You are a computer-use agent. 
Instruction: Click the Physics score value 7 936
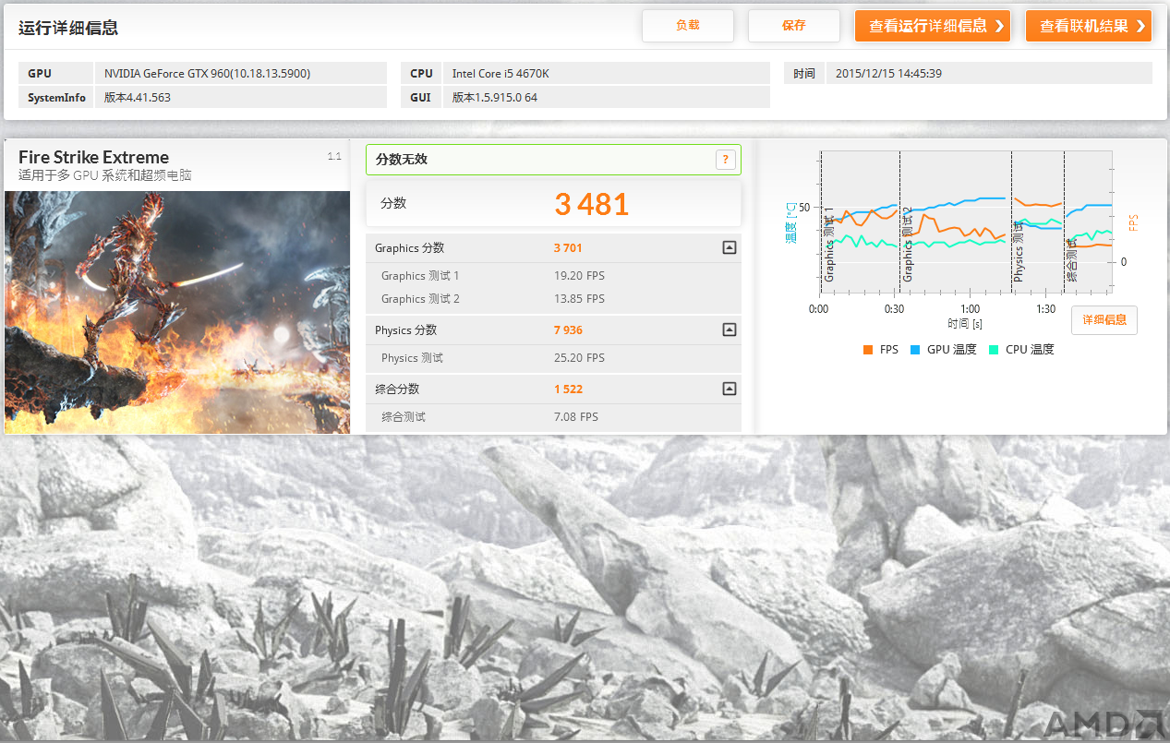click(568, 330)
